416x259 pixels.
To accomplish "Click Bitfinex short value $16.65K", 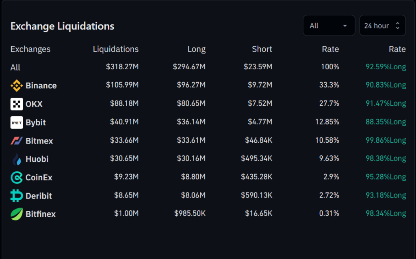I will 258,213.
